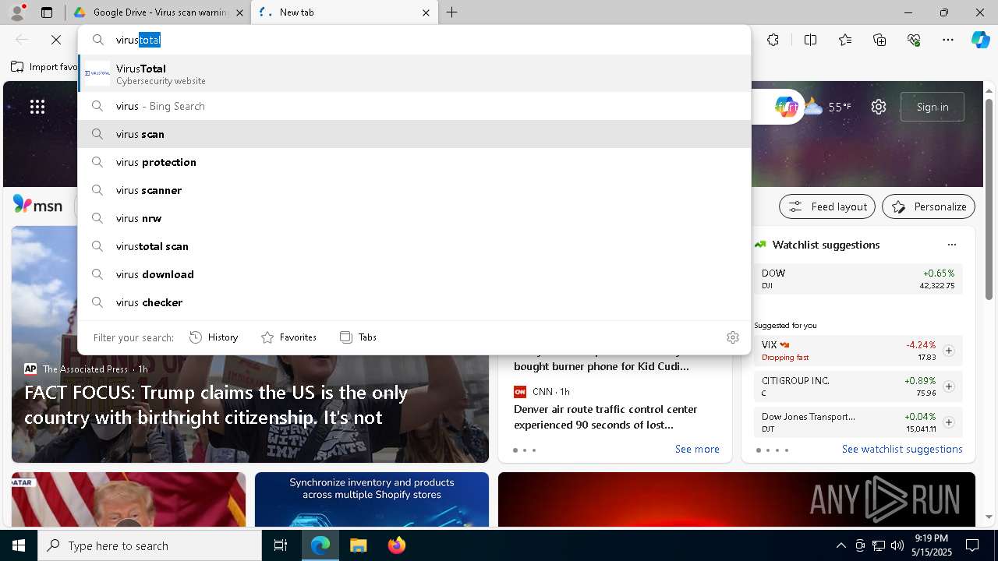This screenshot has width=998, height=561.
Task: Open the taskbar clock showing 9:19 PM
Action: click(932, 545)
